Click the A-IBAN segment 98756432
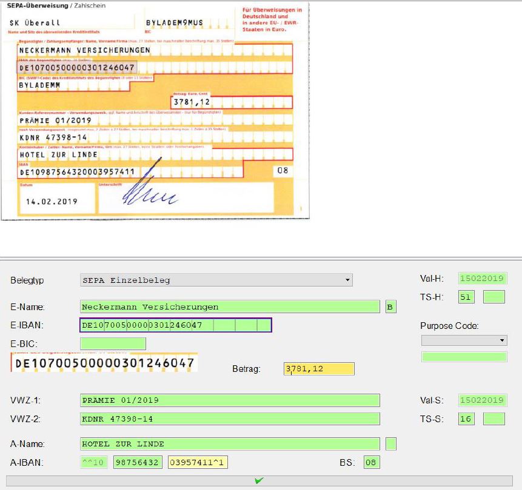 point(138,462)
